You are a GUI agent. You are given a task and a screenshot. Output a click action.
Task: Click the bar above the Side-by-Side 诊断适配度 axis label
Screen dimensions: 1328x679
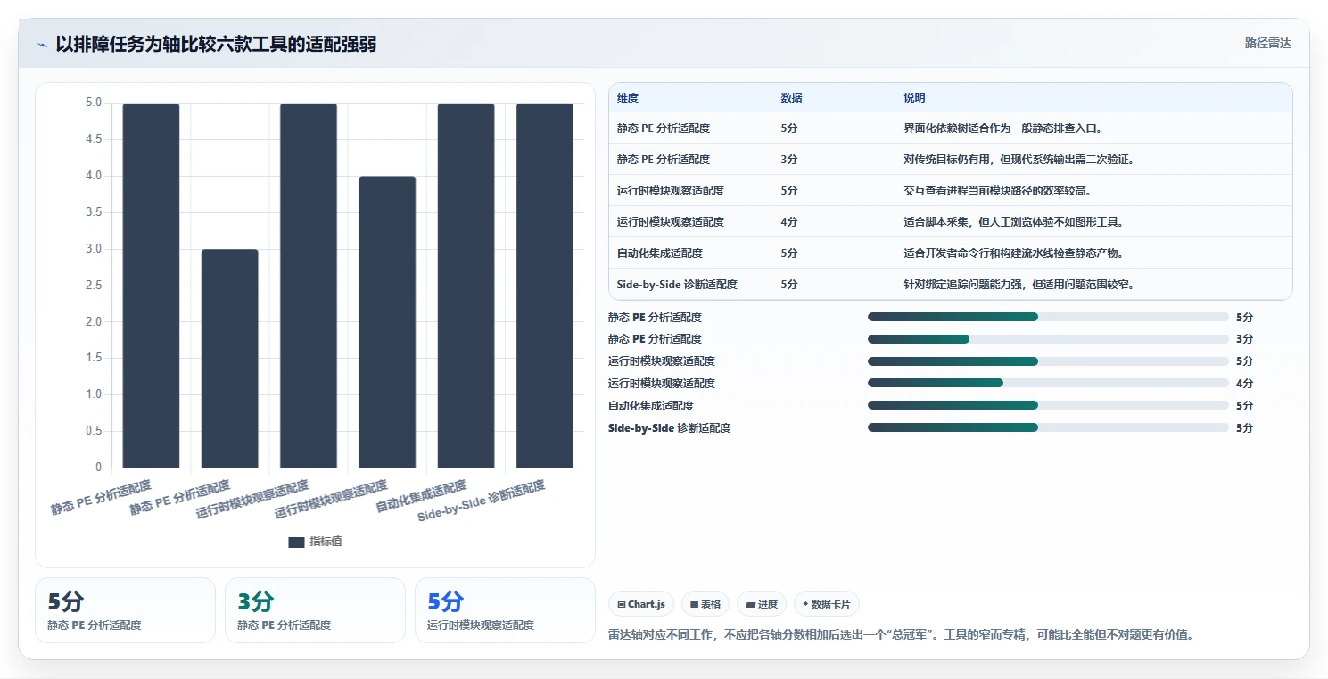(545, 285)
